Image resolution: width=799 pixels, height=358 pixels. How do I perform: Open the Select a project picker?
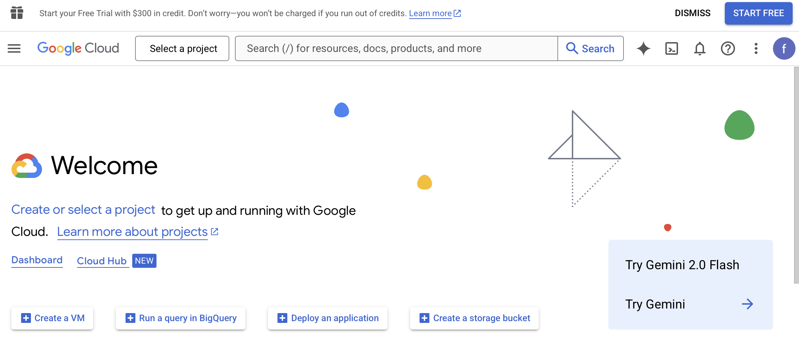click(182, 48)
